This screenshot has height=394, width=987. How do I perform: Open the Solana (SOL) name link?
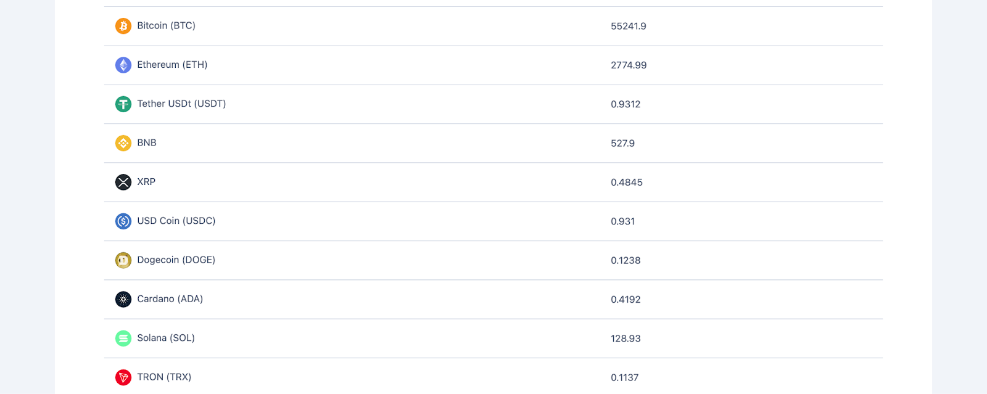(x=166, y=338)
